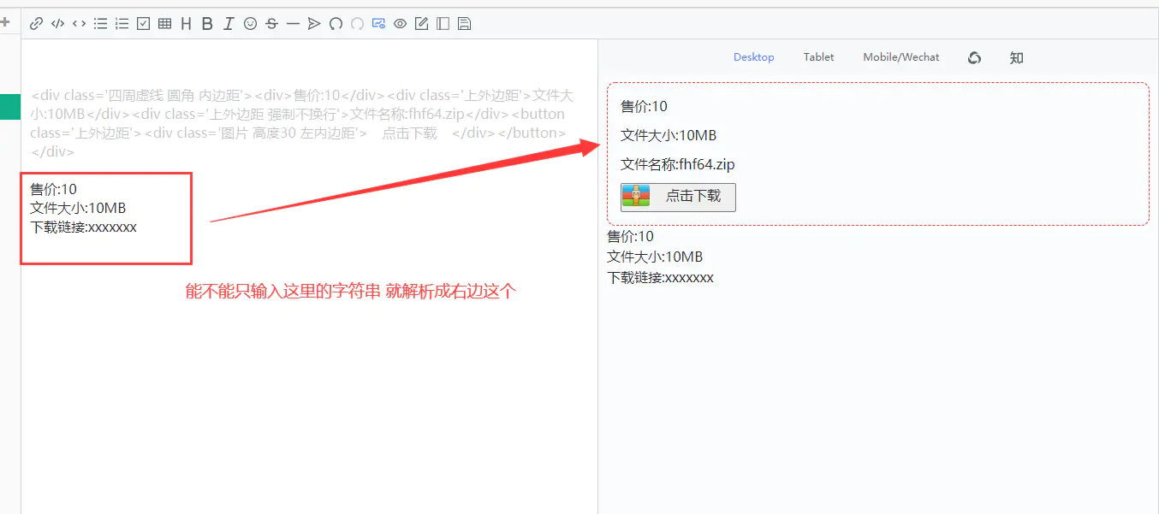This screenshot has width=1159, height=514.
Task: Switch preview to Tablet
Action: (818, 57)
